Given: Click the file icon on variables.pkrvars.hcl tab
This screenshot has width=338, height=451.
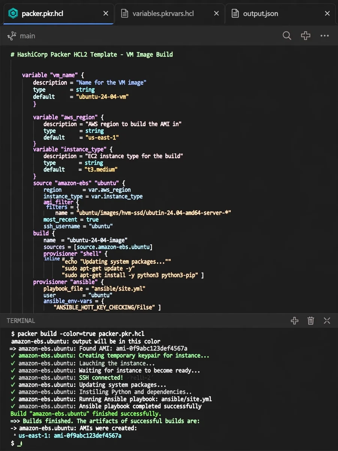Looking at the screenshot, I should [x=124, y=14].
